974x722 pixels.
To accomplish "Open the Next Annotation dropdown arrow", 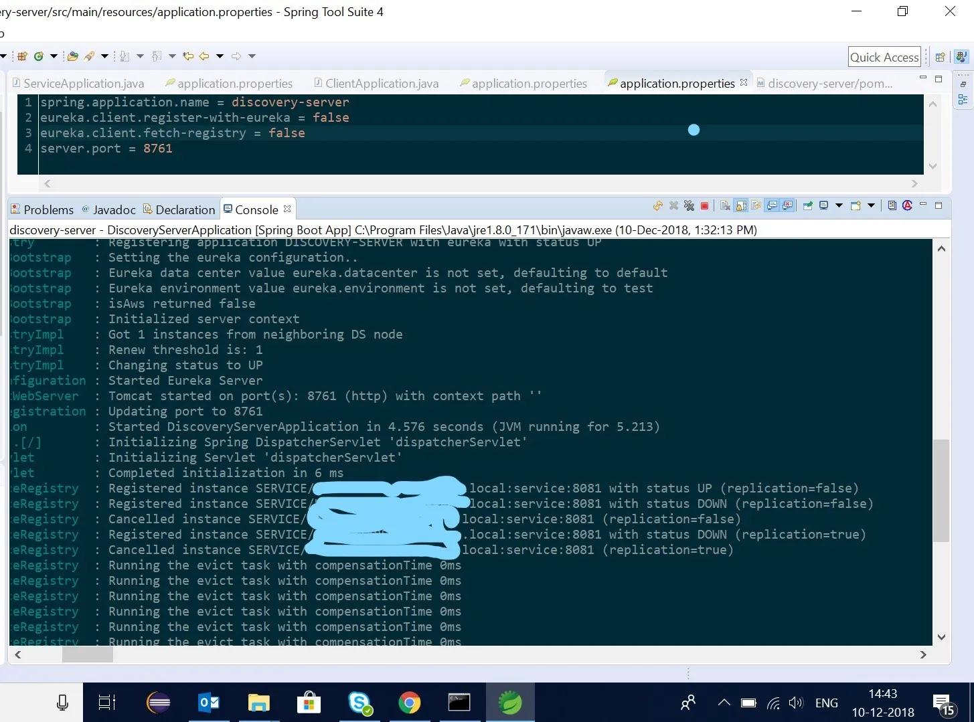I will pos(140,56).
